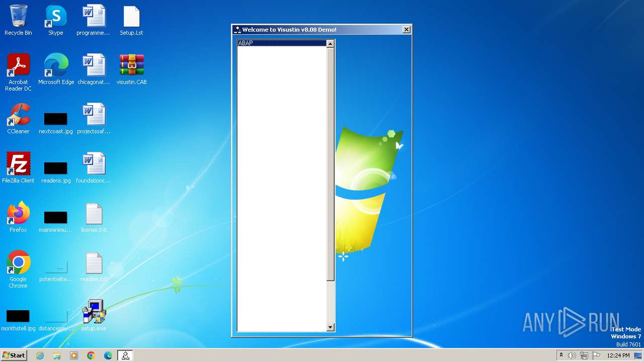This screenshot has height=362, width=644.
Task: Select the Google Chrome desktop shortcut
Action: [18, 270]
